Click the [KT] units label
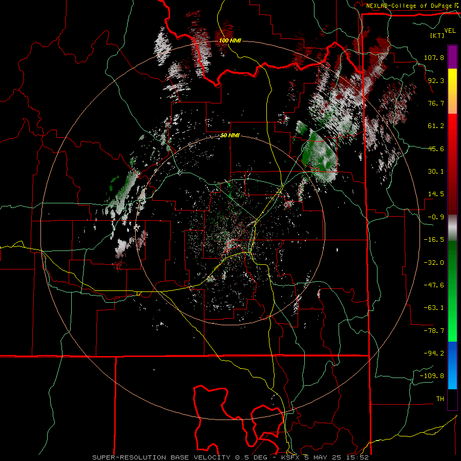The height and width of the screenshot is (461, 461). click(x=437, y=35)
